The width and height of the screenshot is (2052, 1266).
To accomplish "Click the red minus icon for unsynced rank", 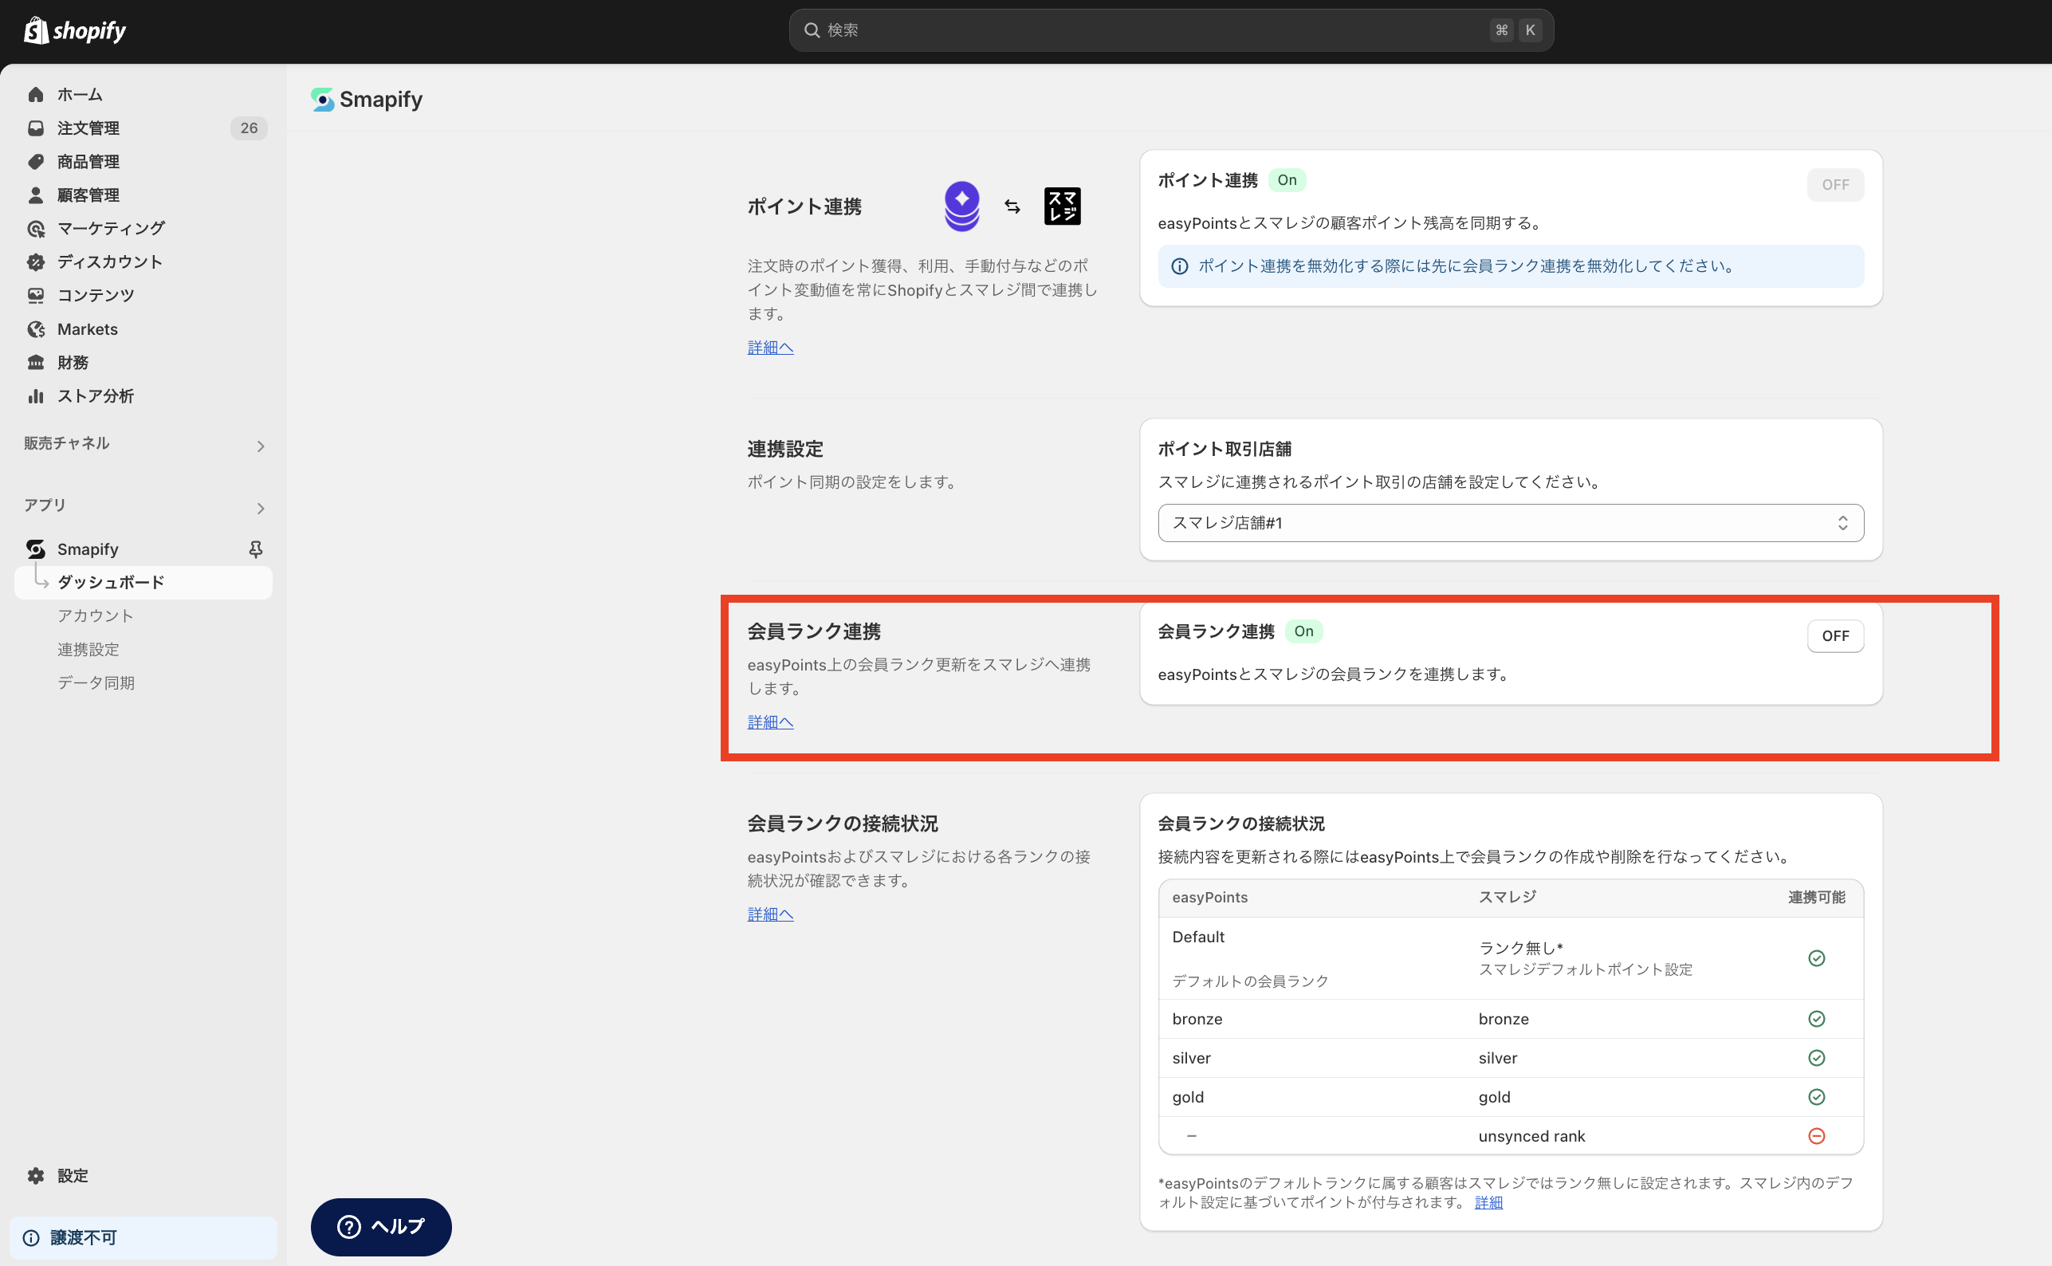I will (x=1816, y=1136).
